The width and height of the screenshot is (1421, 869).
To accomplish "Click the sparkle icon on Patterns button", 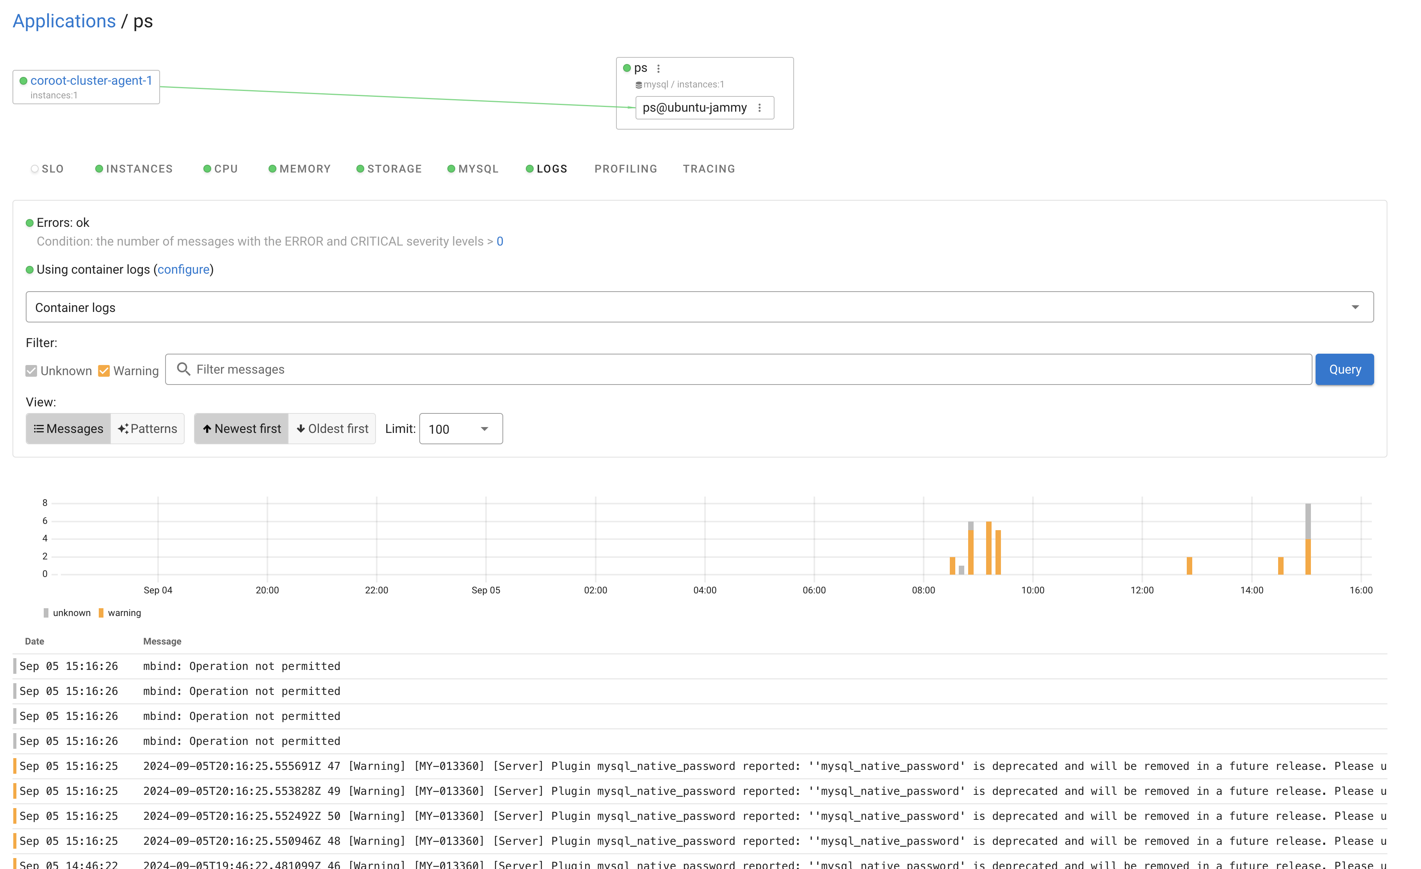I will coord(123,429).
